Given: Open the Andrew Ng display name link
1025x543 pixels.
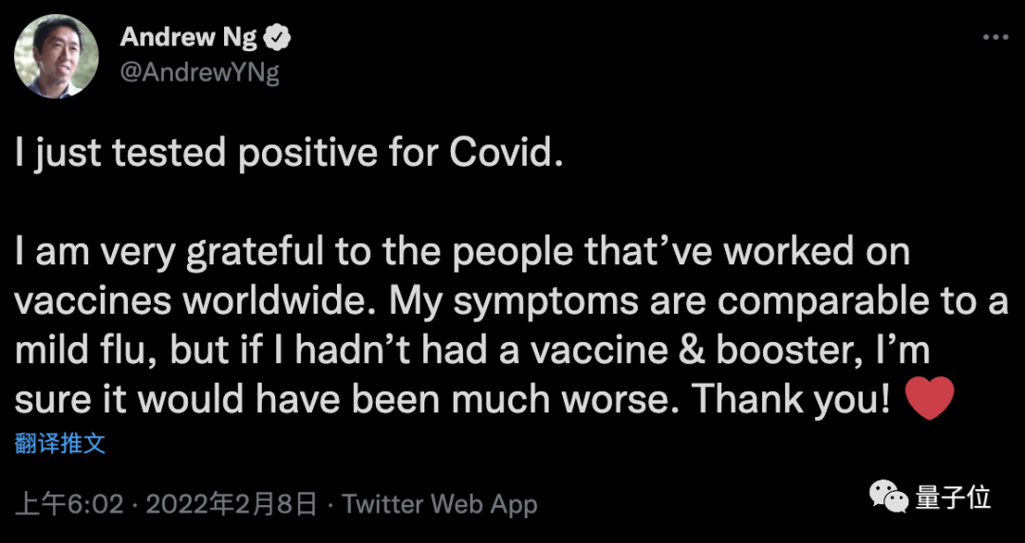Looking at the screenshot, I should click(x=189, y=38).
